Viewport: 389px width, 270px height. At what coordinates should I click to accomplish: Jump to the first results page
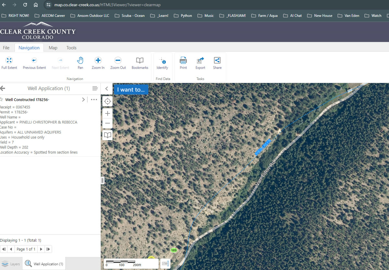tap(4, 249)
